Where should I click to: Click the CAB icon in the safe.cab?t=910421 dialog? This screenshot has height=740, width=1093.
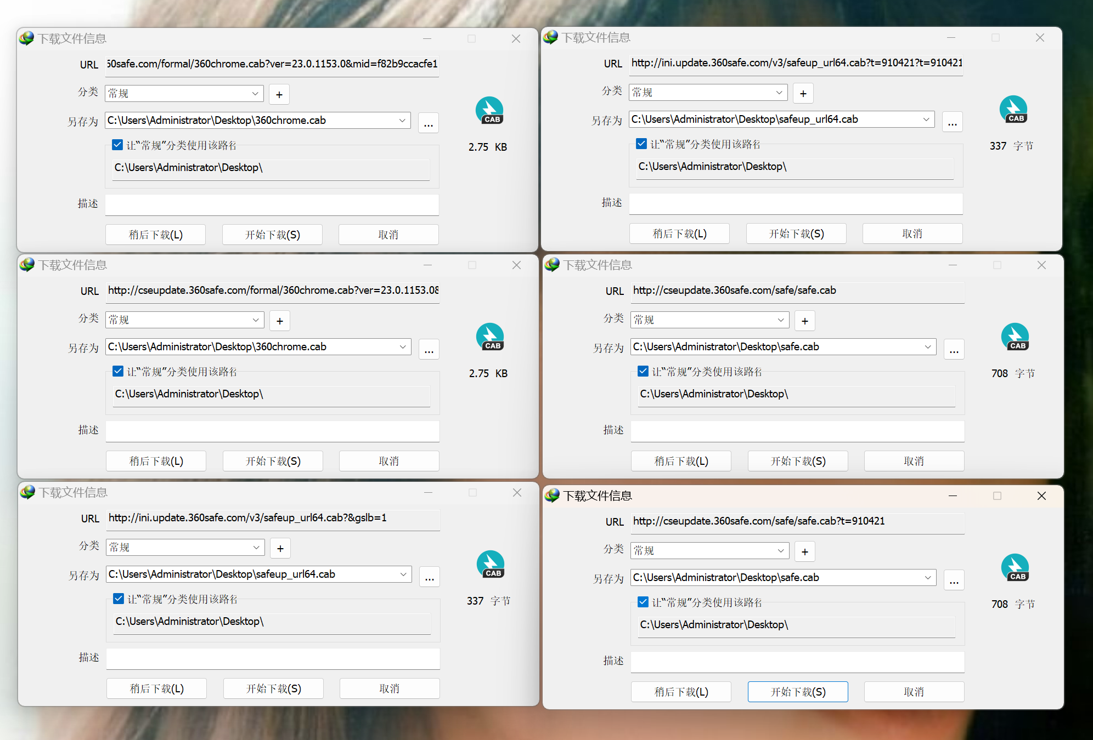pyautogui.click(x=1015, y=568)
